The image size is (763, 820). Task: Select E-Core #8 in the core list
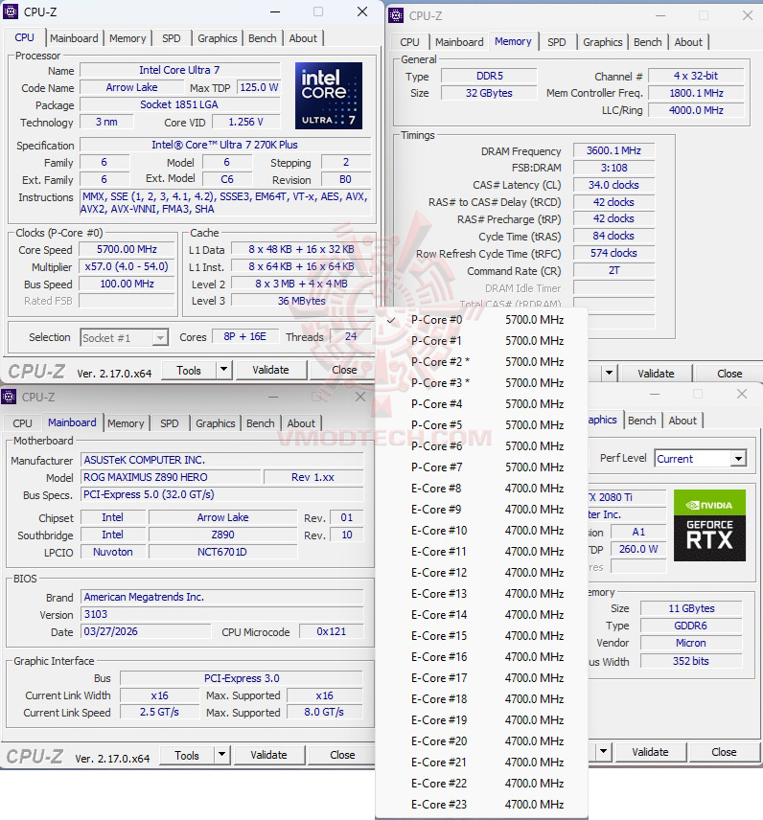[x=481, y=488]
